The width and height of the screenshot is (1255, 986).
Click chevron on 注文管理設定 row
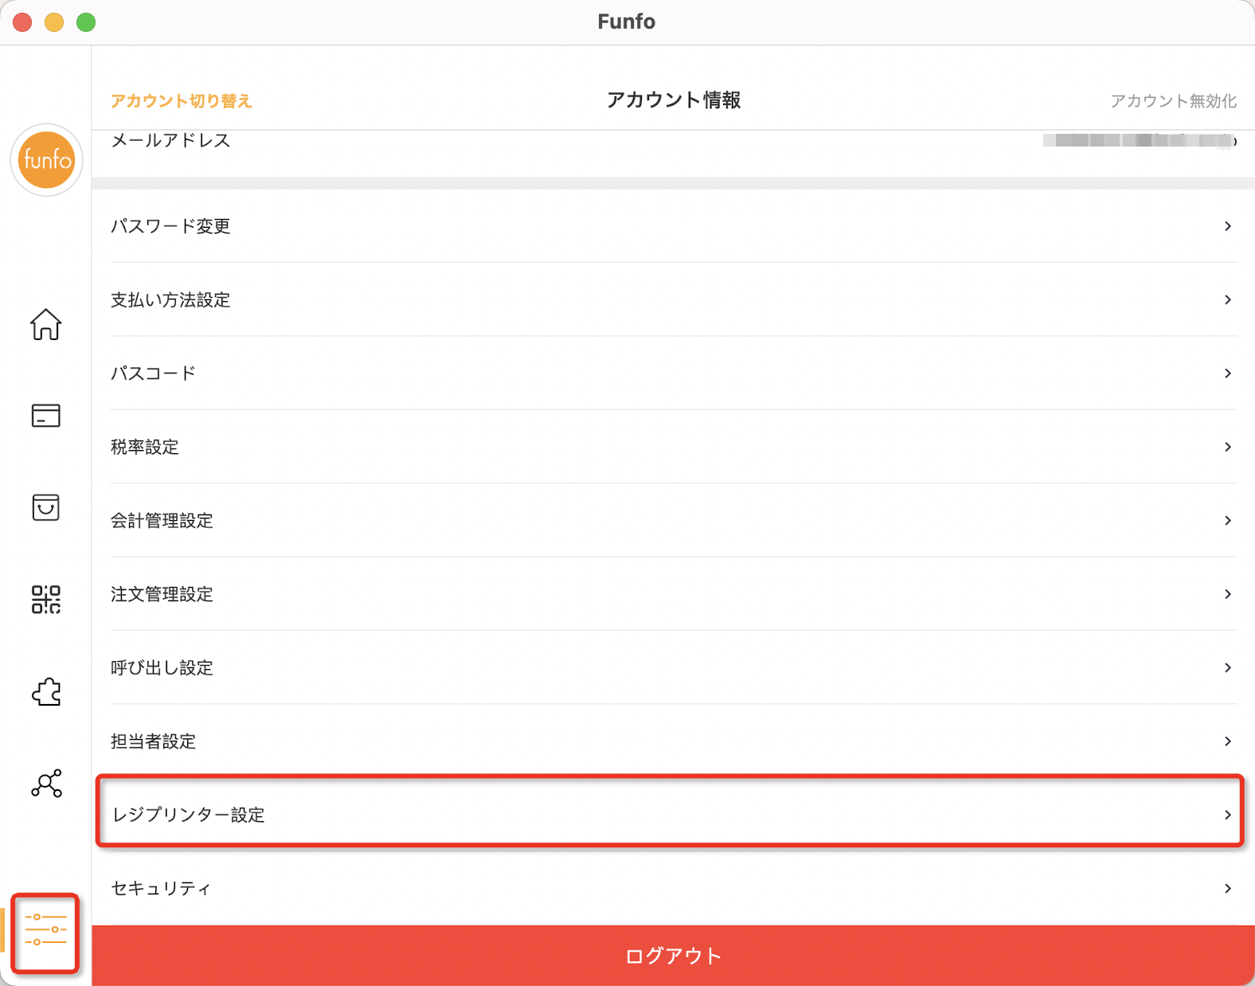click(x=1228, y=594)
